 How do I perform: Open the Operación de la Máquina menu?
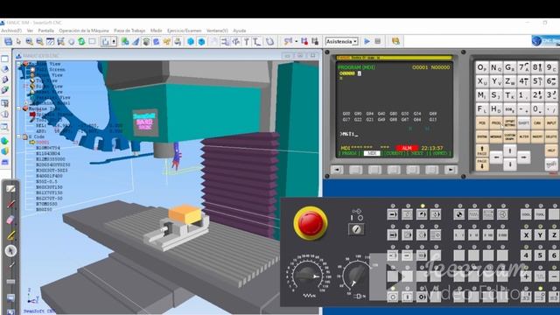(x=84, y=31)
